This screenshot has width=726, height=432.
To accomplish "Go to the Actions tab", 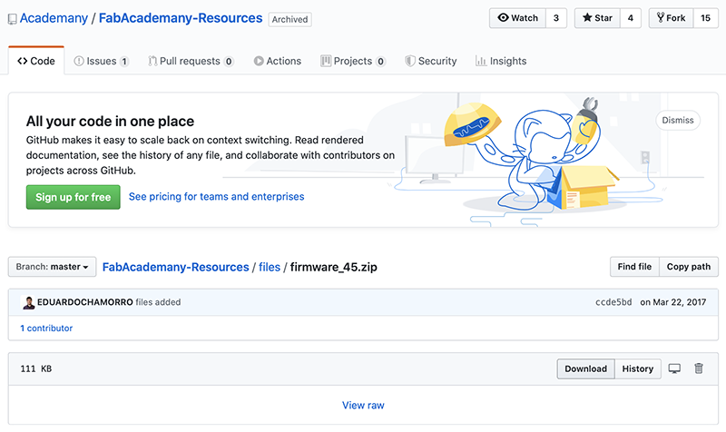I will pyautogui.click(x=278, y=61).
